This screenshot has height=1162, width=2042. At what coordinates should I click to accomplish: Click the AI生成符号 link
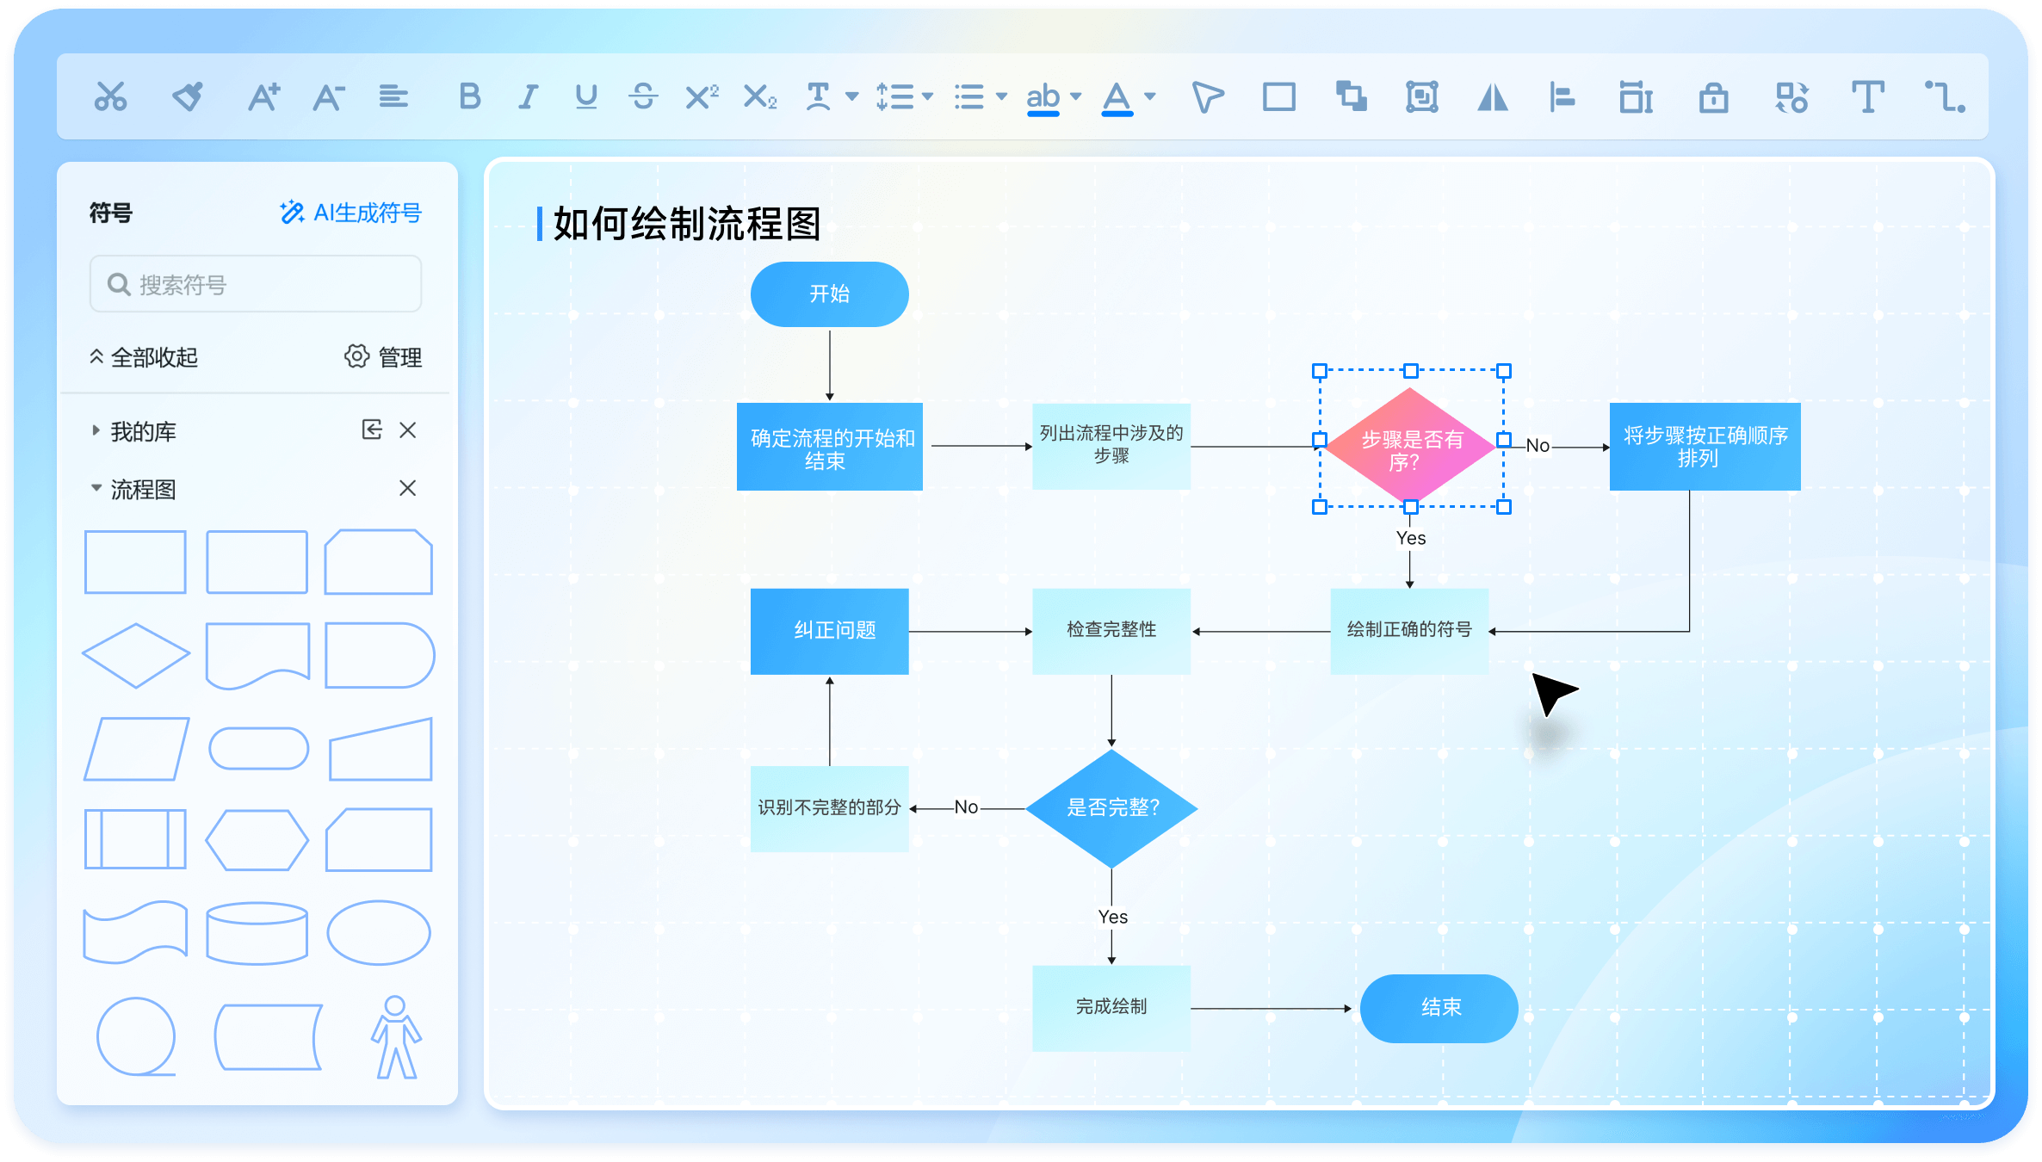(350, 213)
